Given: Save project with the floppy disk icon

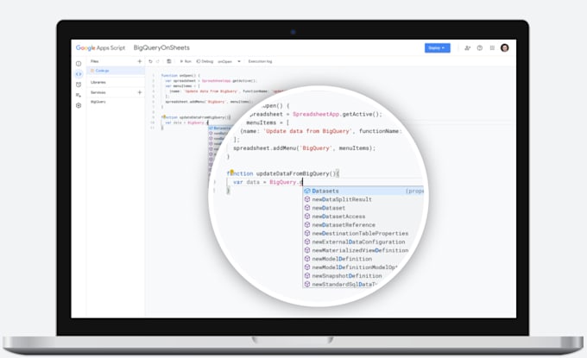Looking at the screenshot, I should tap(169, 61).
